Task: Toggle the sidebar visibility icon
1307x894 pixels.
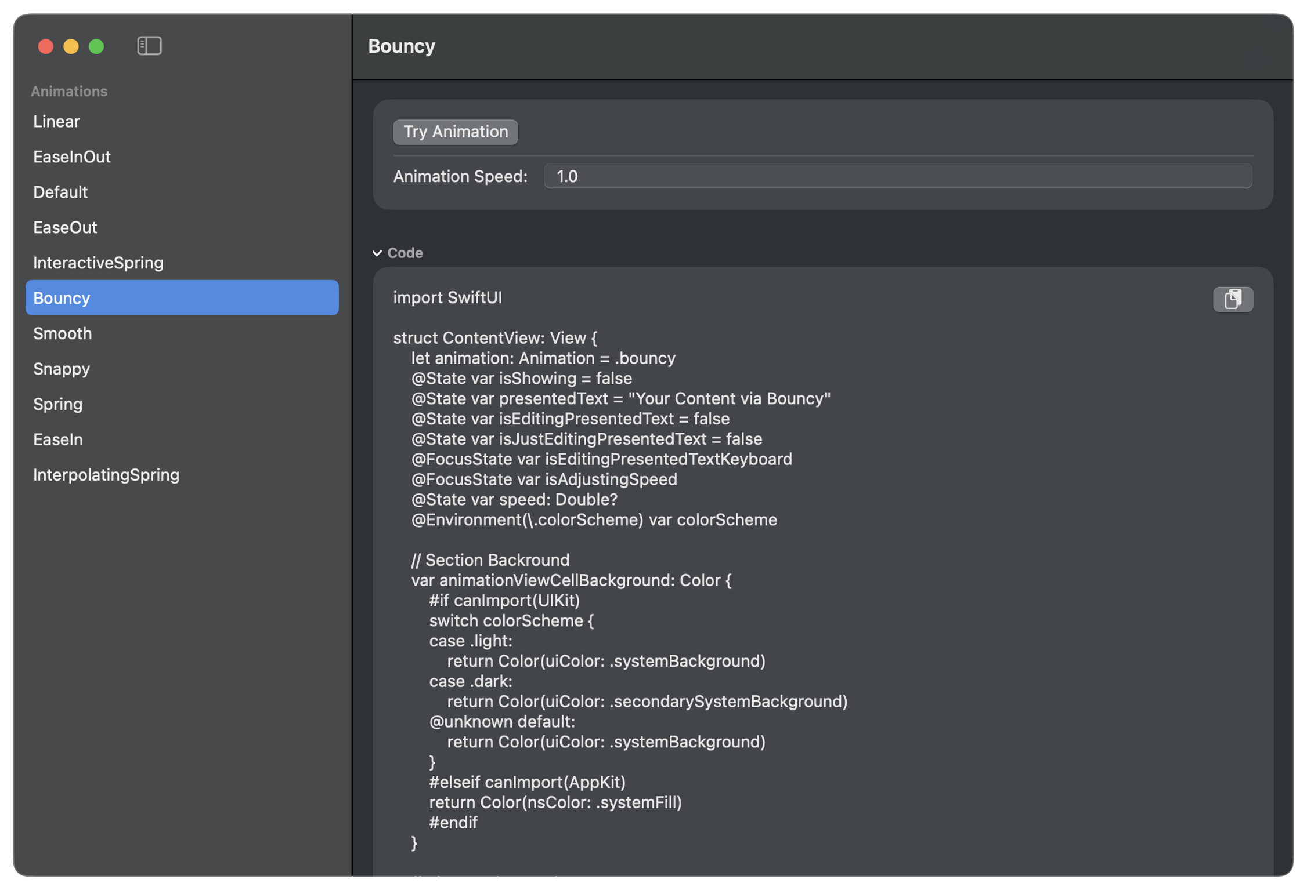Action: pos(150,46)
